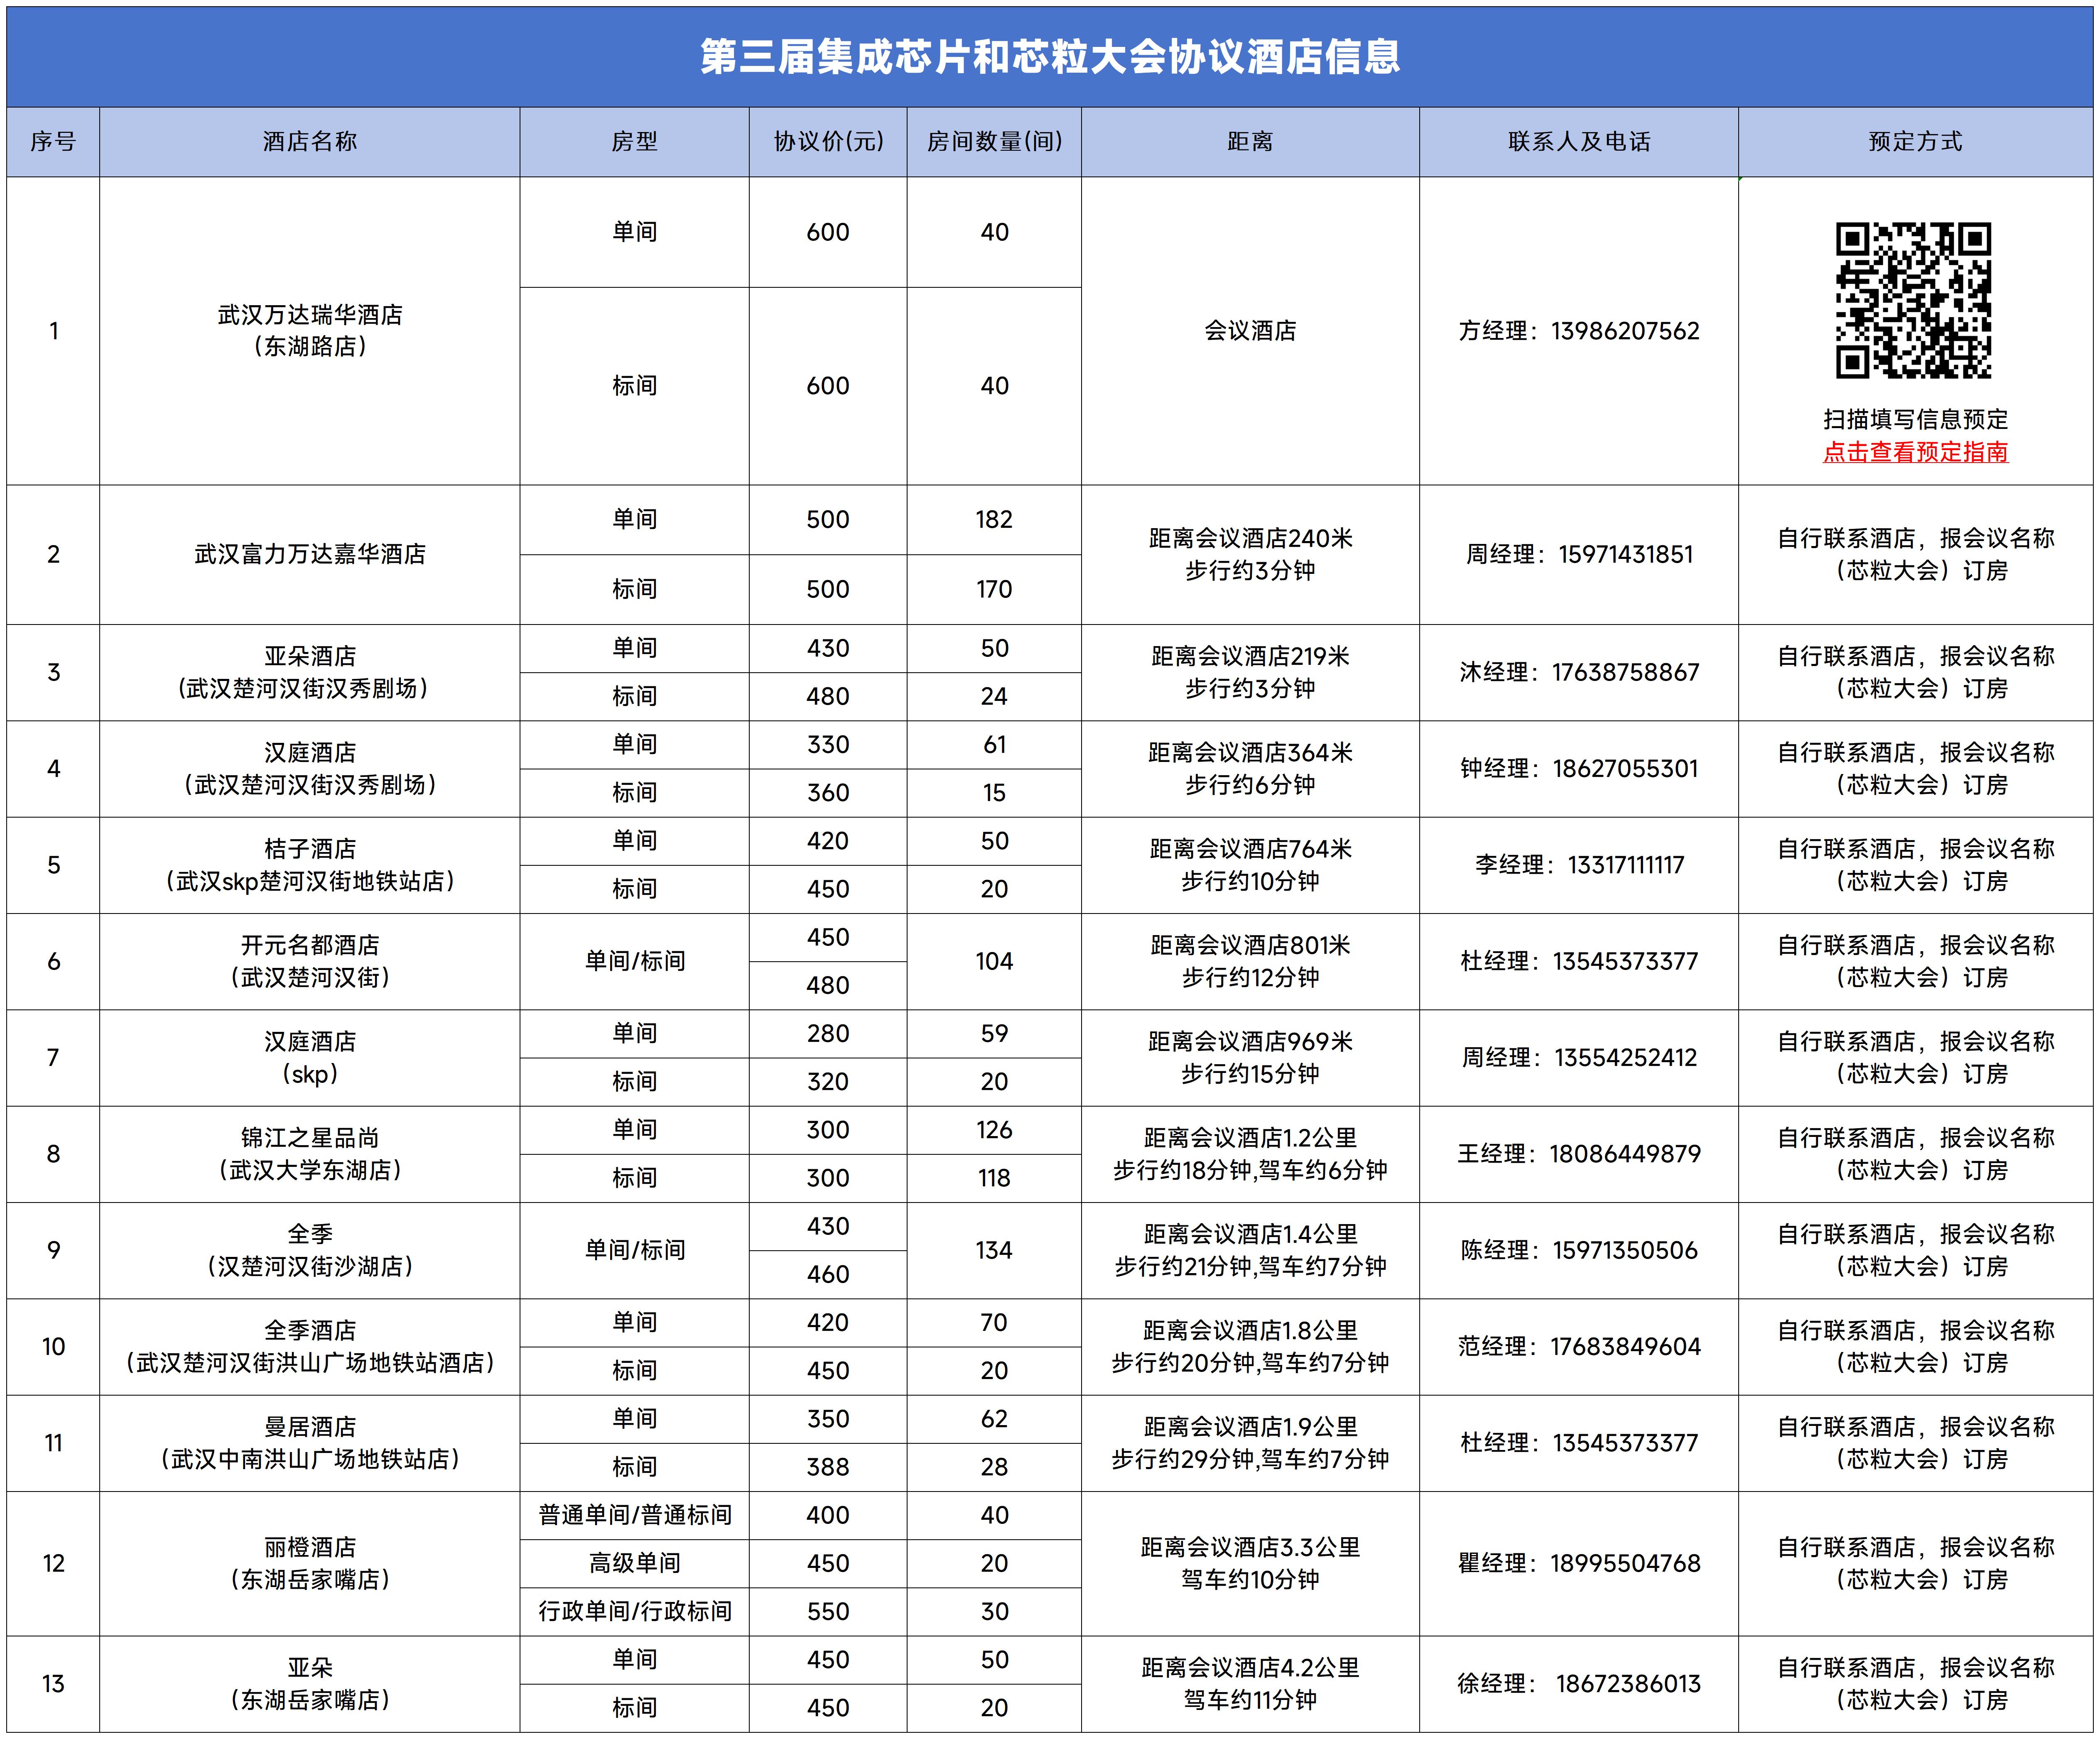Select 亚朵(东湖岳家嘴店) cell

[x=310, y=1684]
